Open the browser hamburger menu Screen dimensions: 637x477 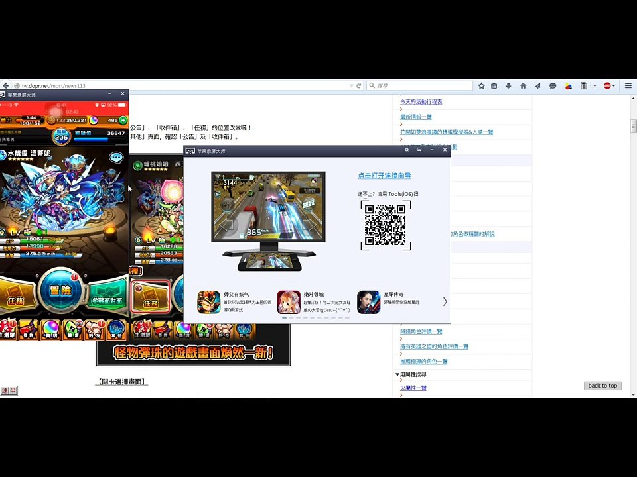click(x=628, y=85)
